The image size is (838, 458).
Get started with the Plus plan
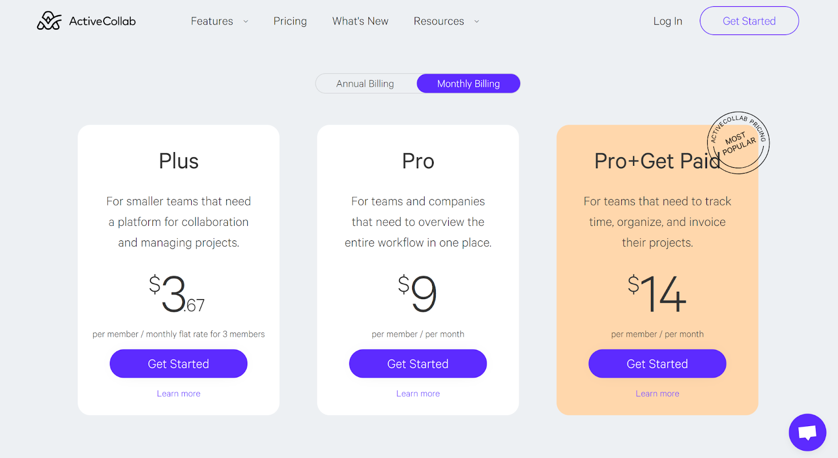[x=179, y=364]
